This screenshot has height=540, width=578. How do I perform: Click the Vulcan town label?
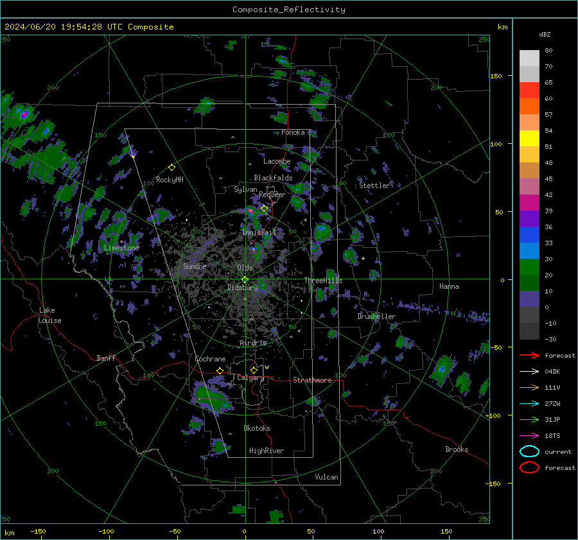[x=326, y=477]
